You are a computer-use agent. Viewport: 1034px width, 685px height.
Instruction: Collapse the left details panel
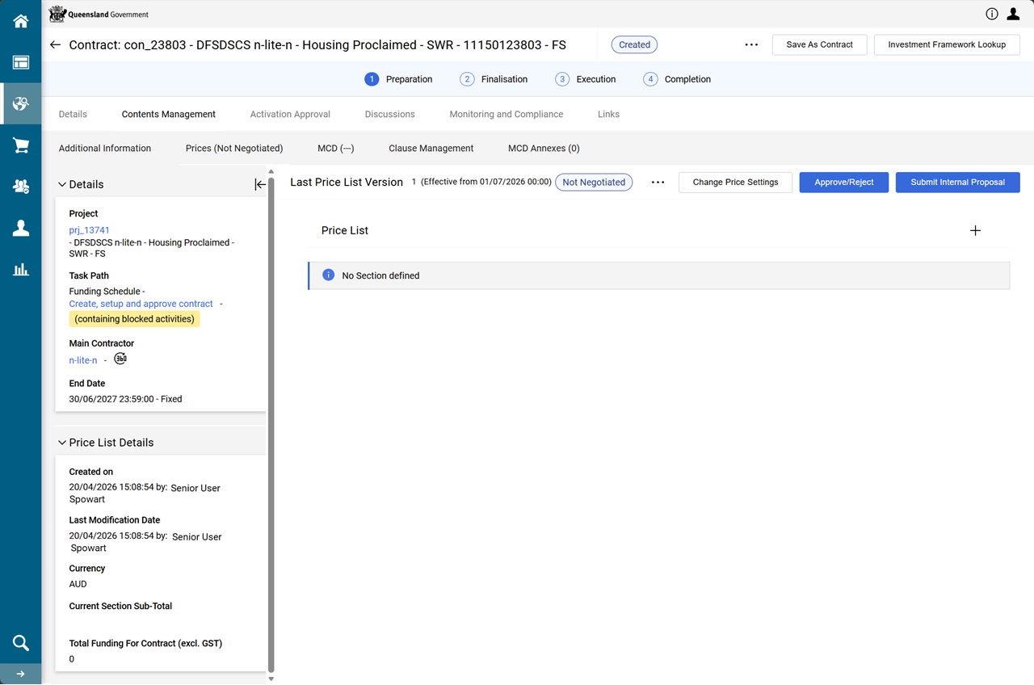click(260, 184)
